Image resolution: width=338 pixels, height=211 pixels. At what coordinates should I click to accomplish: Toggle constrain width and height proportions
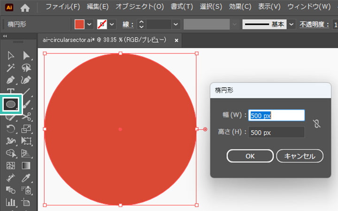(x=316, y=124)
